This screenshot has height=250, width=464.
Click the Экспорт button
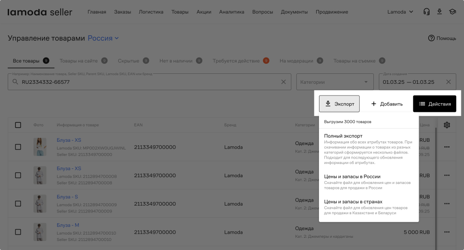(x=339, y=104)
